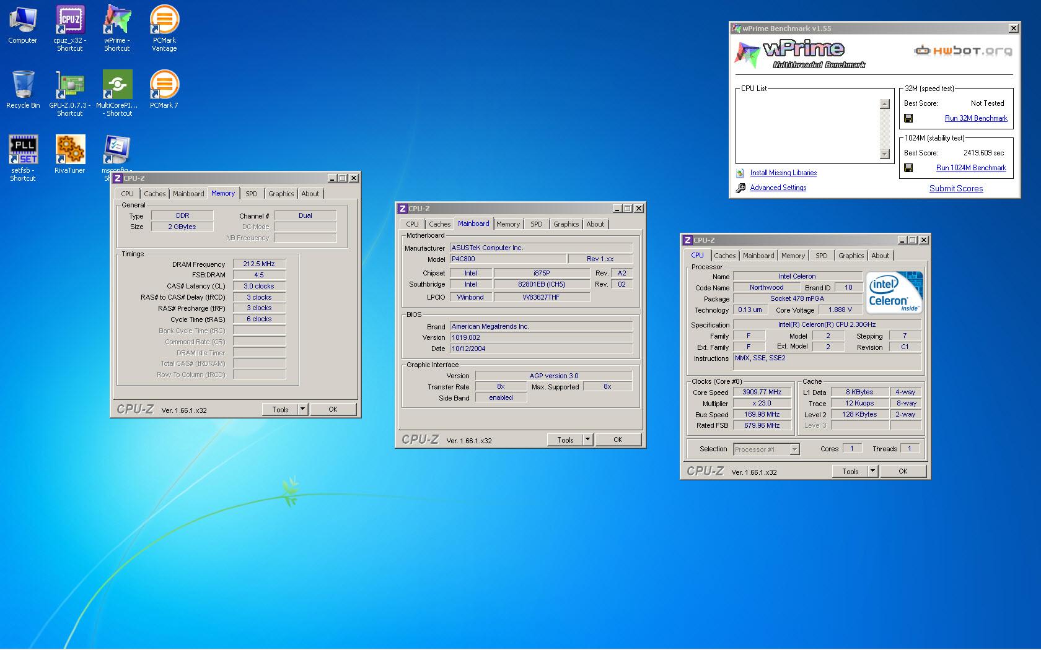Select the PCMark 7 desktop icon
Screen dimensions: 1041x650
tap(164, 90)
